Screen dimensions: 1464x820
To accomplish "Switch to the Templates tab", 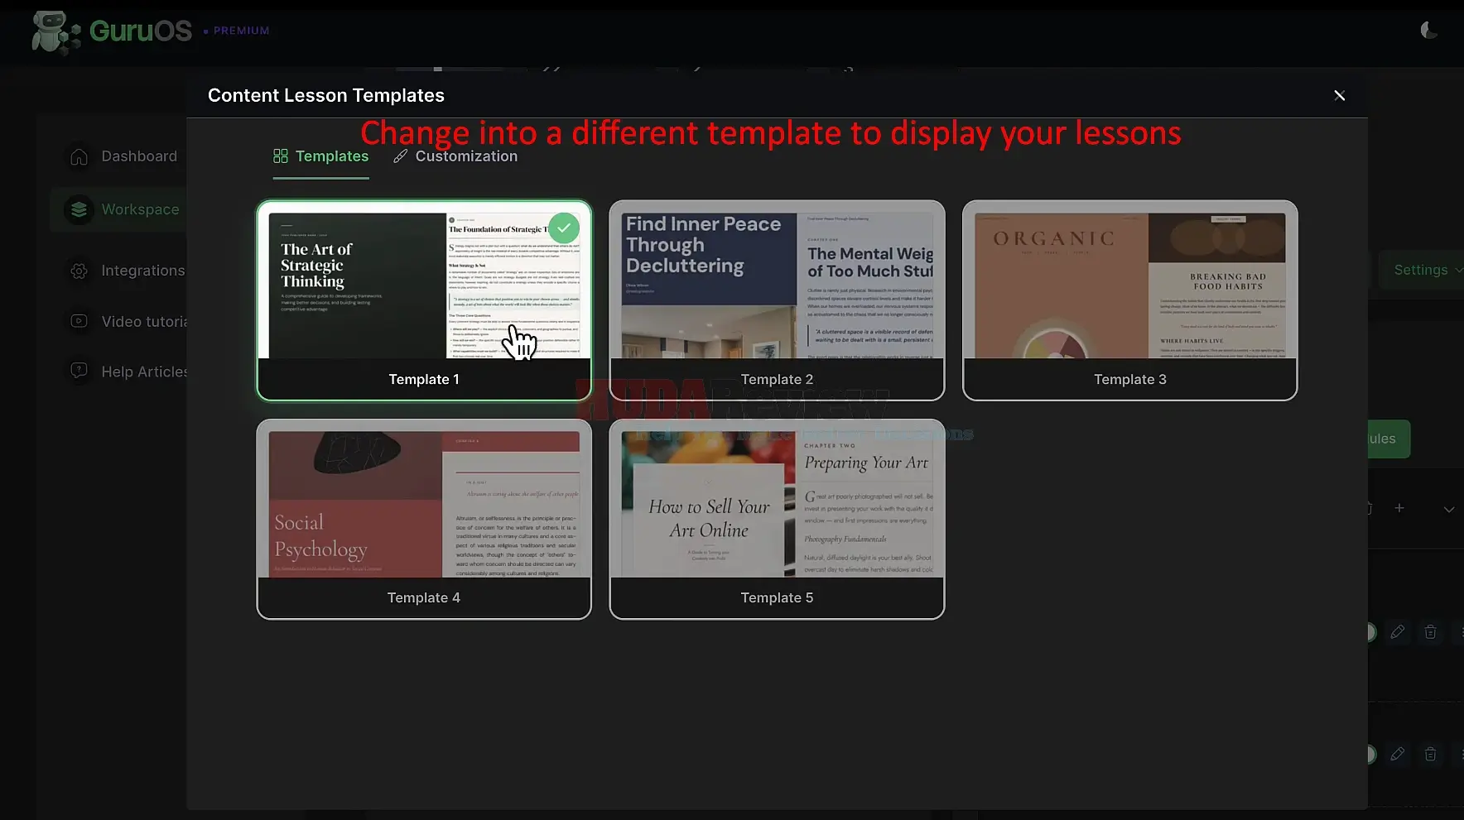I will click(321, 156).
